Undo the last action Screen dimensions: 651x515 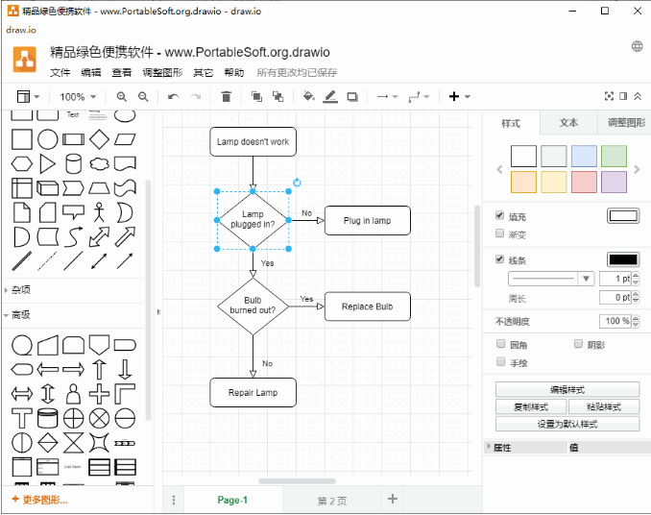(x=174, y=97)
